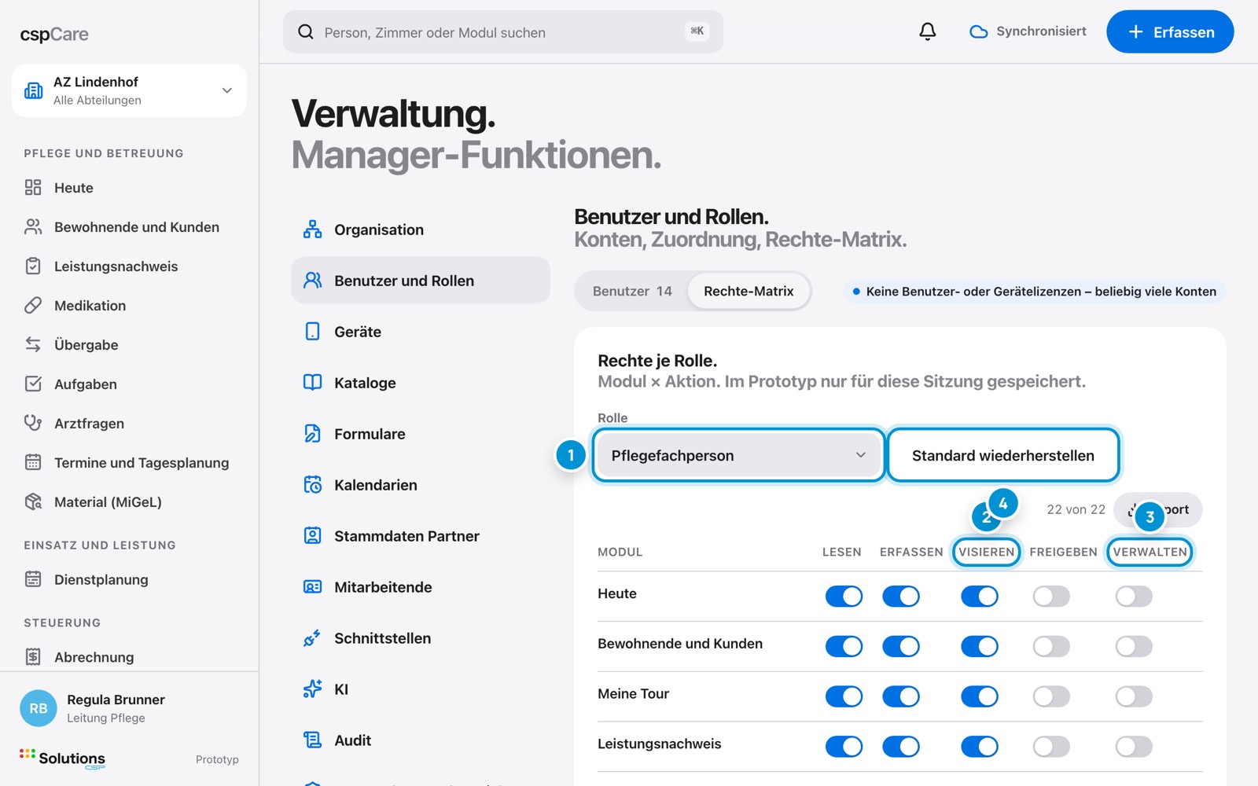The image size is (1258, 786).
Task: Open Bewohnende und Kunden in sidebar
Action: tap(129, 226)
